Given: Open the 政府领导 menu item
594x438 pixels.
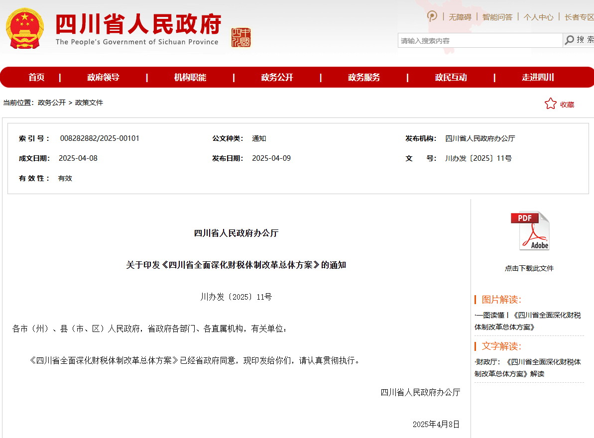Looking at the screenshot, I should click(x=103, y=77).
